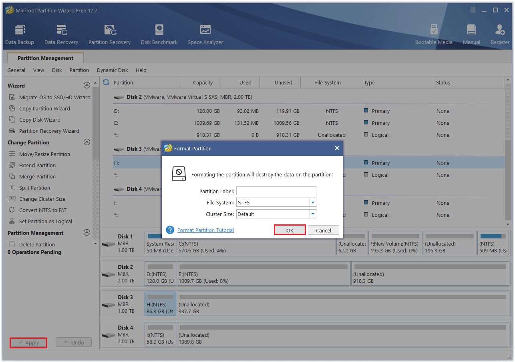Select System Reserved block on Disk 1
This screenshot has width=515, height=362.
click(x=161, y=243)
